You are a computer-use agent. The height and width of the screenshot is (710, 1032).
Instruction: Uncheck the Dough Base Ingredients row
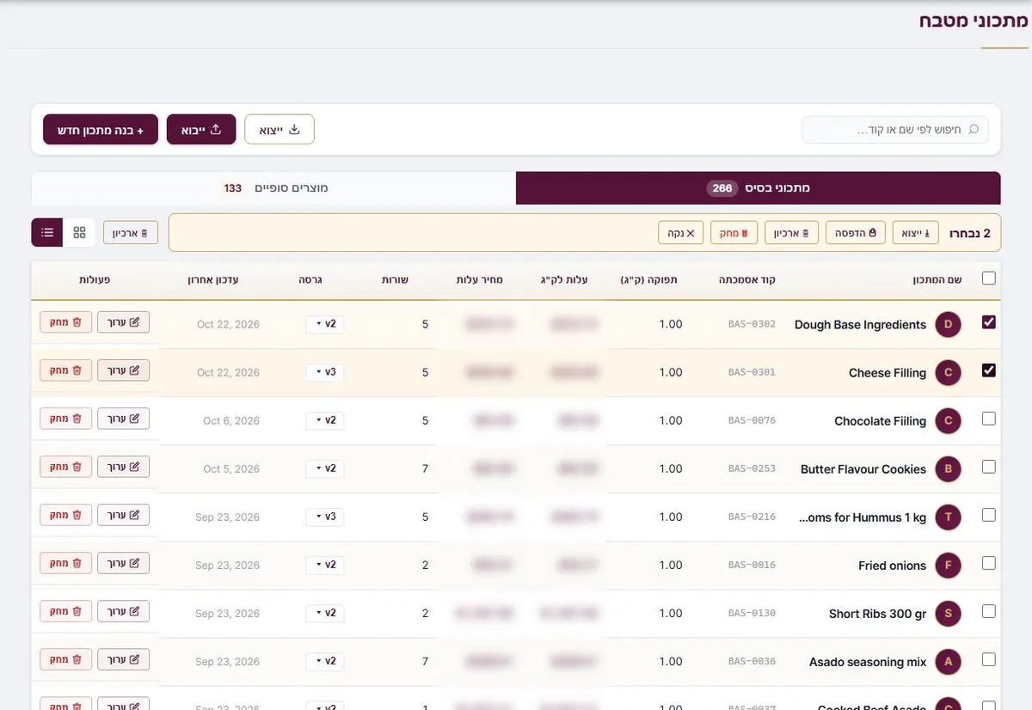(x=989, y=322)
